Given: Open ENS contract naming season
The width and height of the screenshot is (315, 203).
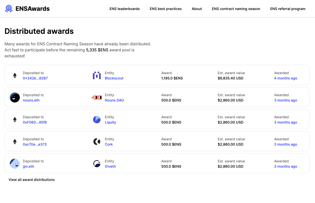Looking at the screenshot, I should coord(236,9).
